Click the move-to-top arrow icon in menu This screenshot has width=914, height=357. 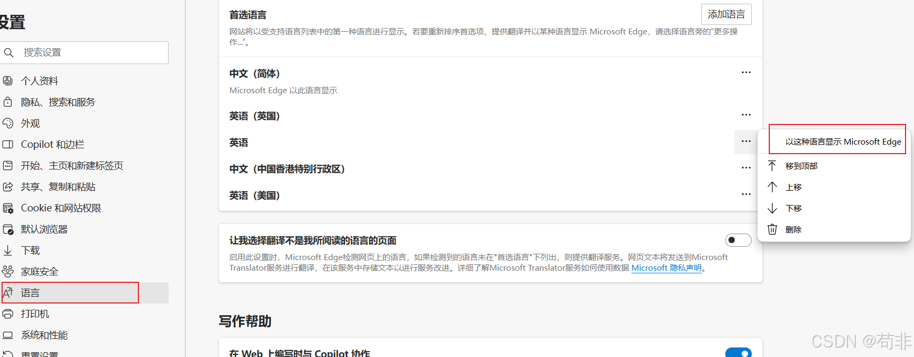coord(772,166)
